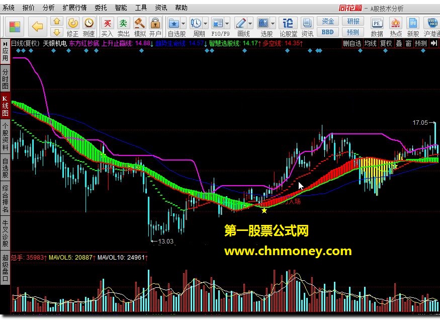Open the 智能 menu

pyautogui.click(x=121, y=8)
